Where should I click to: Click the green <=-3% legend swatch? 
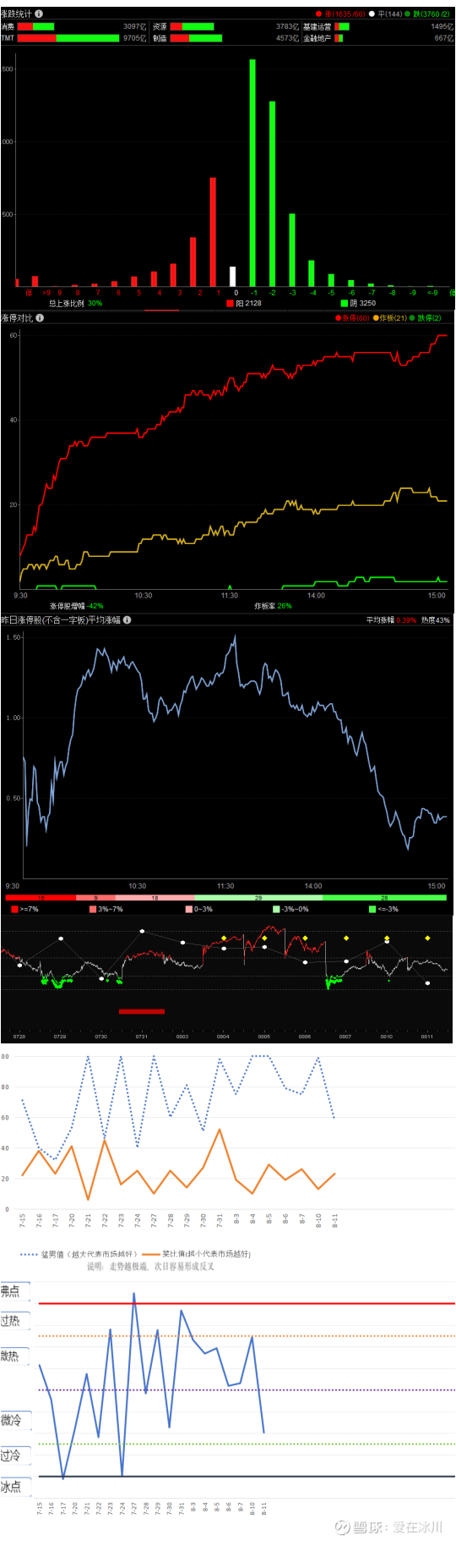tap(372, 909)
